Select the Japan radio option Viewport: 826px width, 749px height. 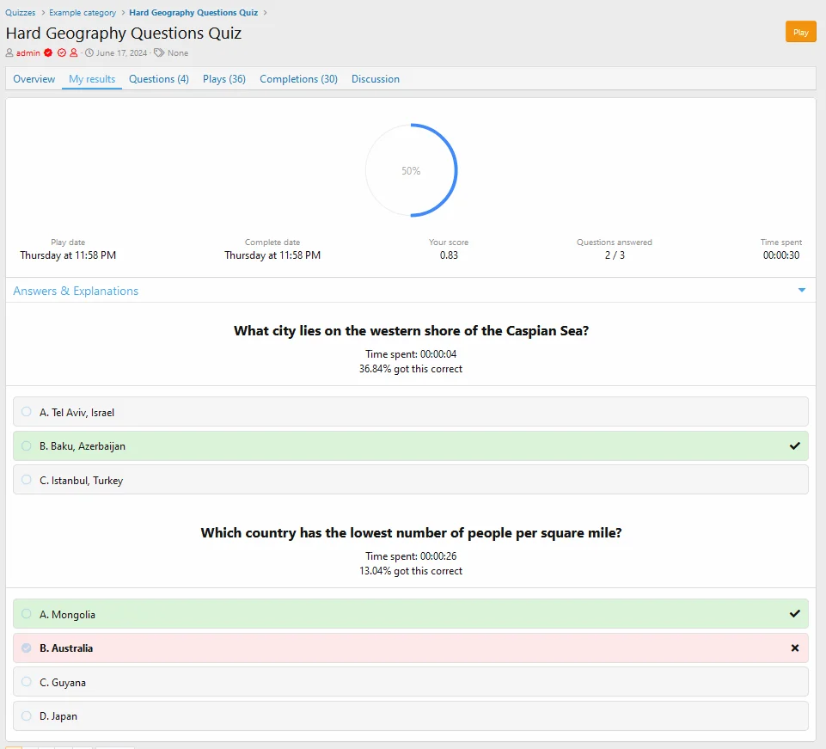click(27, 715)
